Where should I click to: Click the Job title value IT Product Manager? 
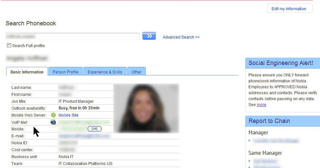click(76, 101)
